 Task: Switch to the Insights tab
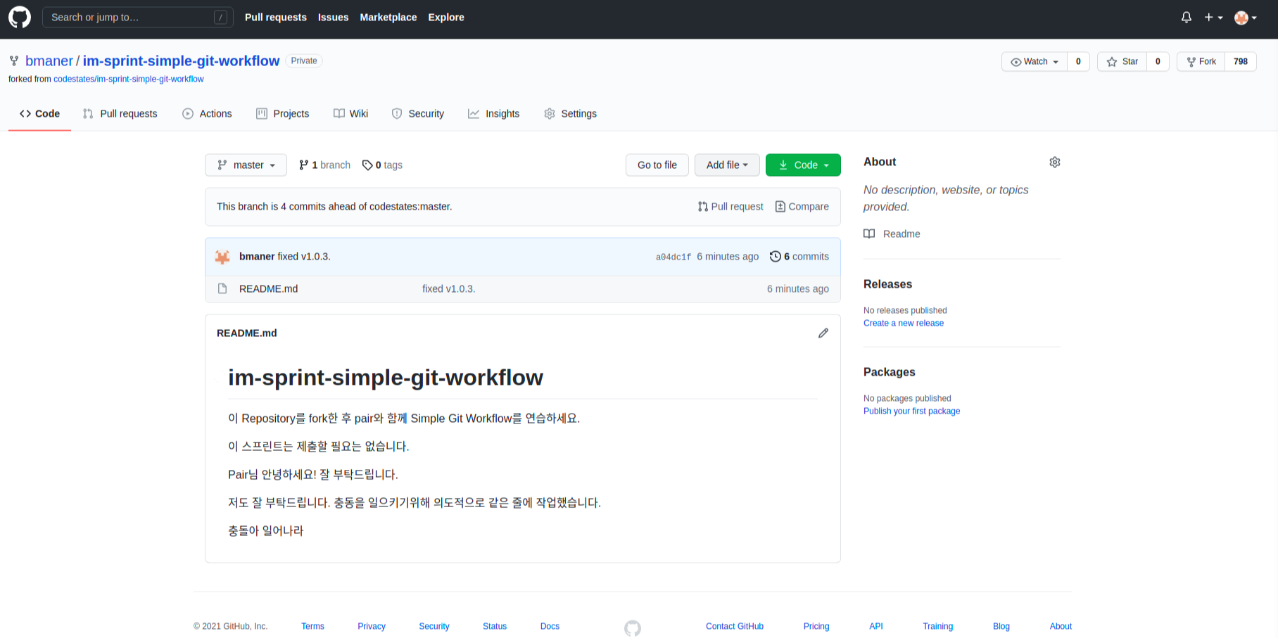point(493,113)
